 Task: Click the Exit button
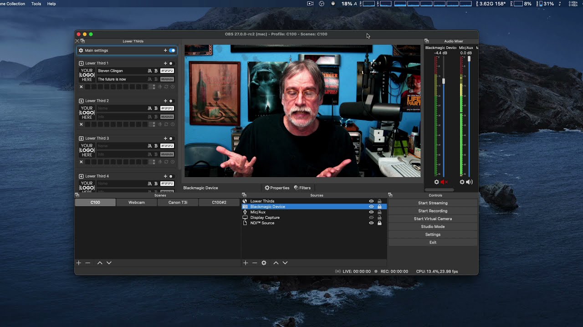(x=433, y=243)
